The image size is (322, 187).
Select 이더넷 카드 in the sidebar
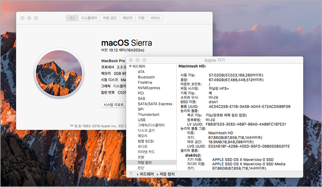[146, 152]
